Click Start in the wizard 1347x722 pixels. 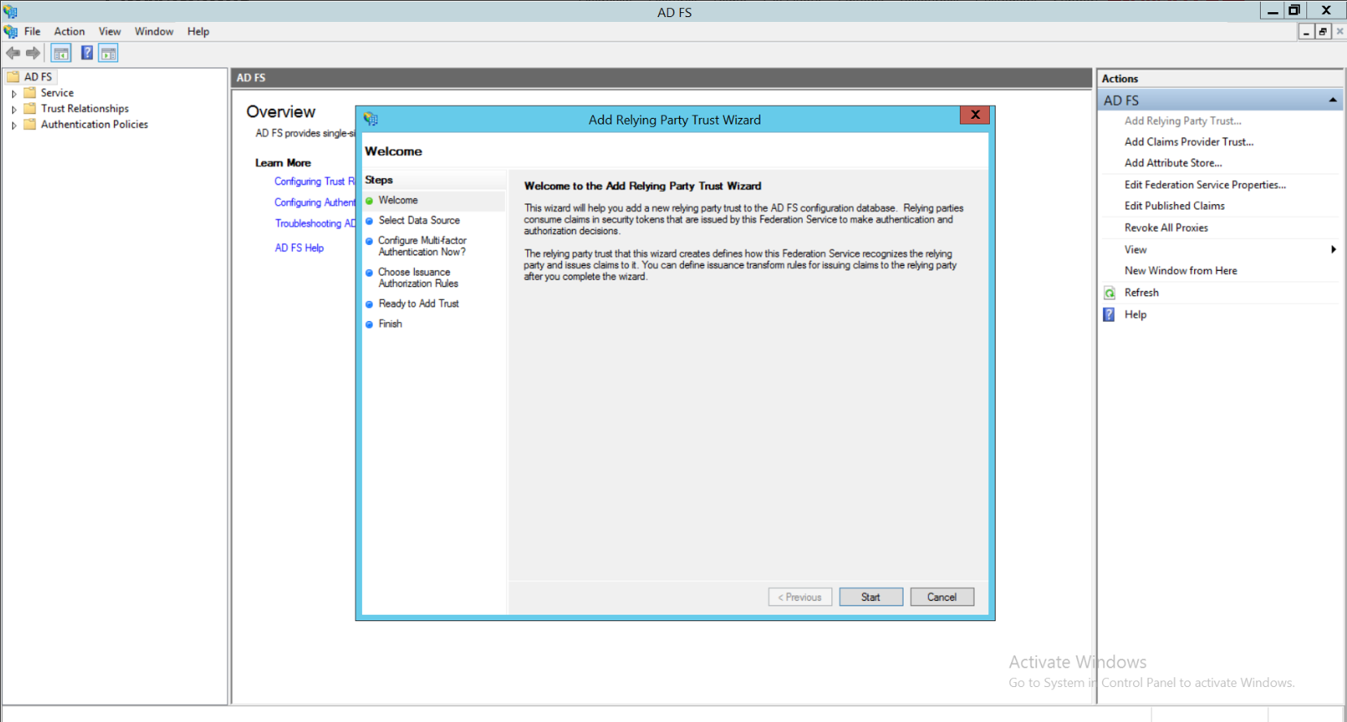pyautogui.click(x=871, y=597)
